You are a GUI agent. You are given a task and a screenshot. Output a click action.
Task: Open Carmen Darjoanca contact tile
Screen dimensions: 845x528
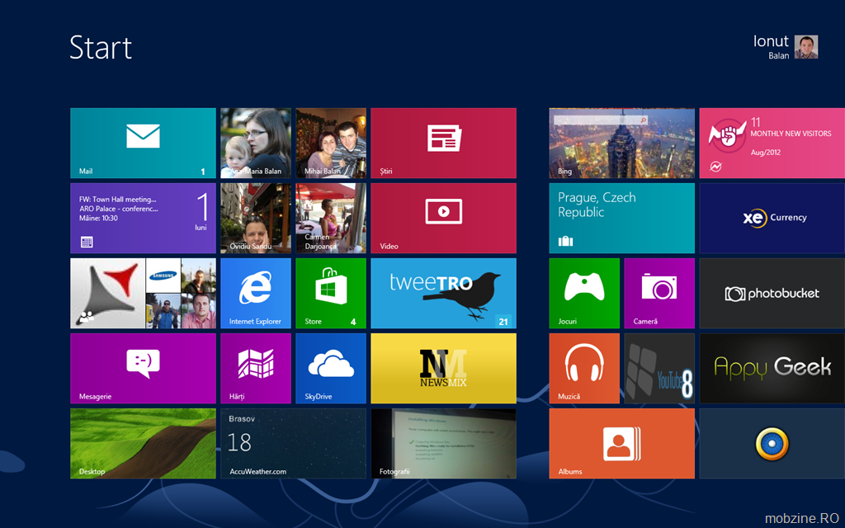pyautogui.click(x=331, y=218)
